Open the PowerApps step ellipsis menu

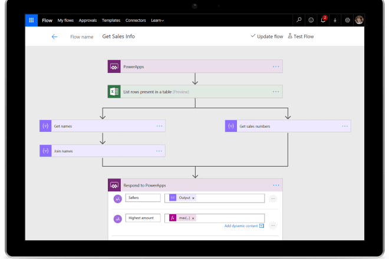point(276,67)
